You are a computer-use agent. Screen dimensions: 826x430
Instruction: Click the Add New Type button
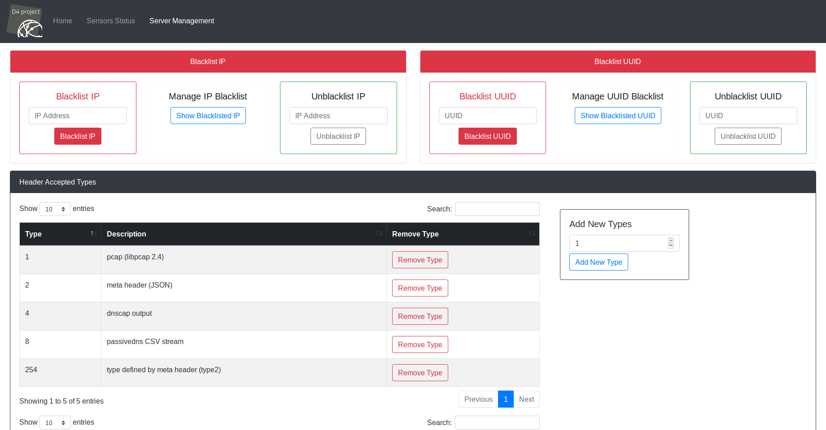[x=598, y=262]
